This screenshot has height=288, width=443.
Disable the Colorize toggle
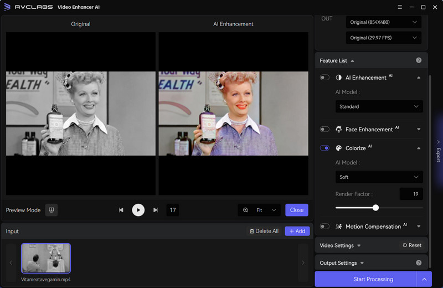click(x=324, y=148)
